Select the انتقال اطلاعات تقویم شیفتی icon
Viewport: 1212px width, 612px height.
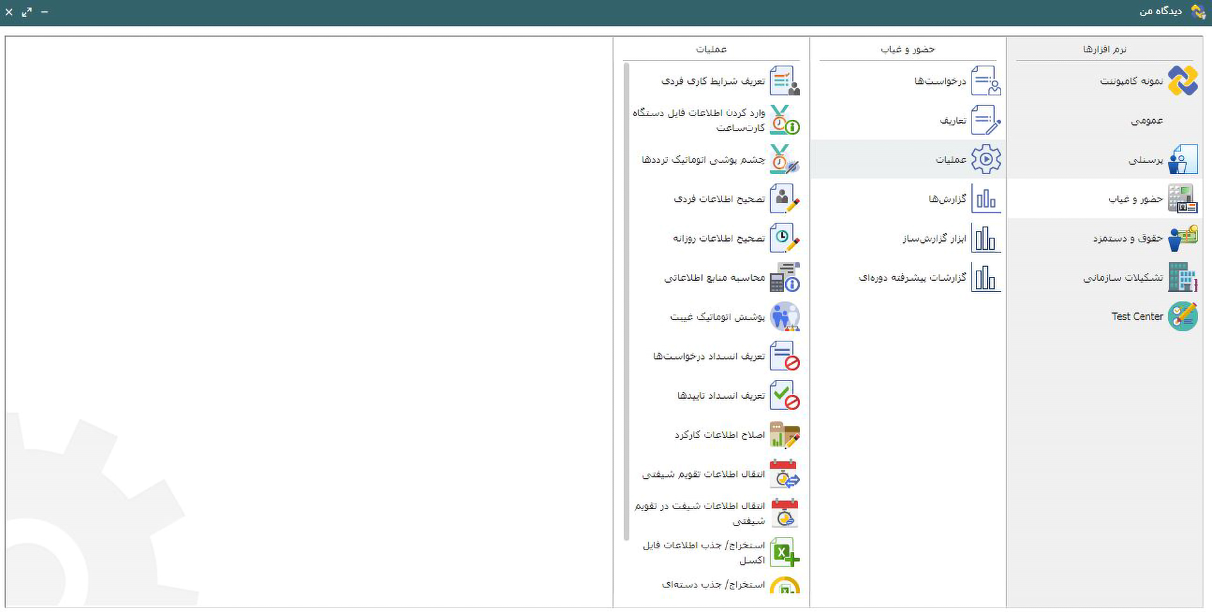tap(784, 474)
